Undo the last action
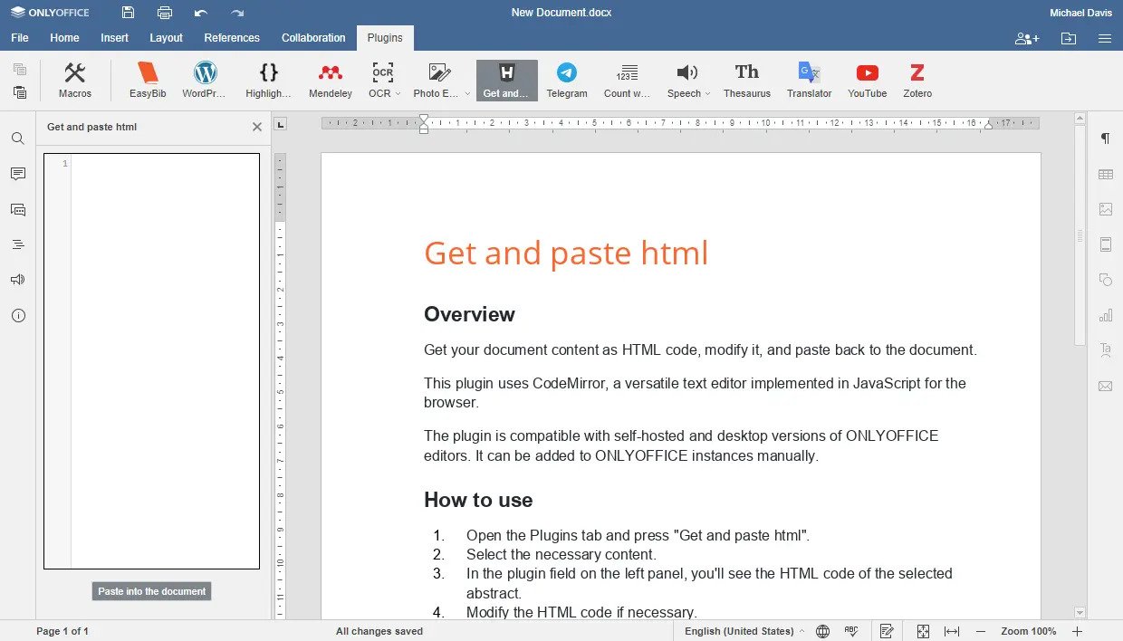The image size is (1123, 641). 201,13
